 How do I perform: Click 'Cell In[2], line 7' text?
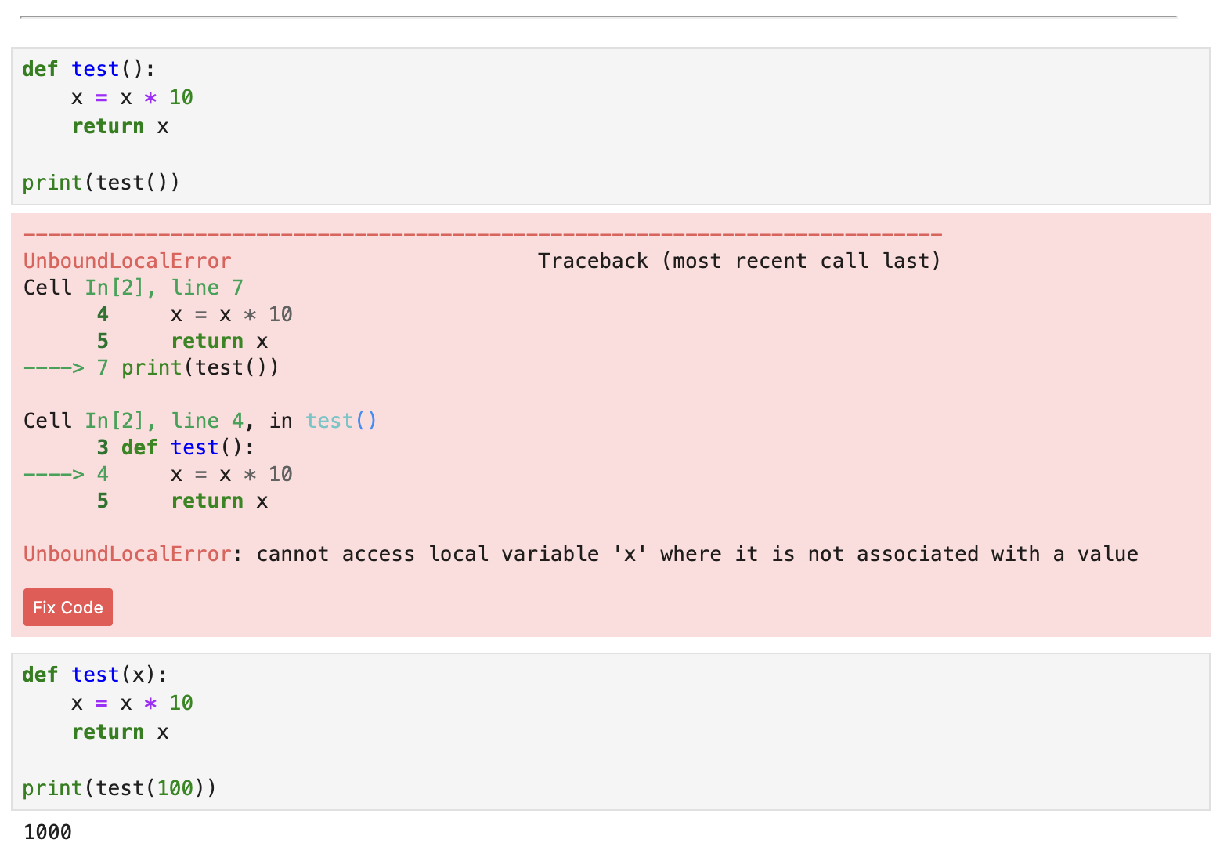point(133,288)
